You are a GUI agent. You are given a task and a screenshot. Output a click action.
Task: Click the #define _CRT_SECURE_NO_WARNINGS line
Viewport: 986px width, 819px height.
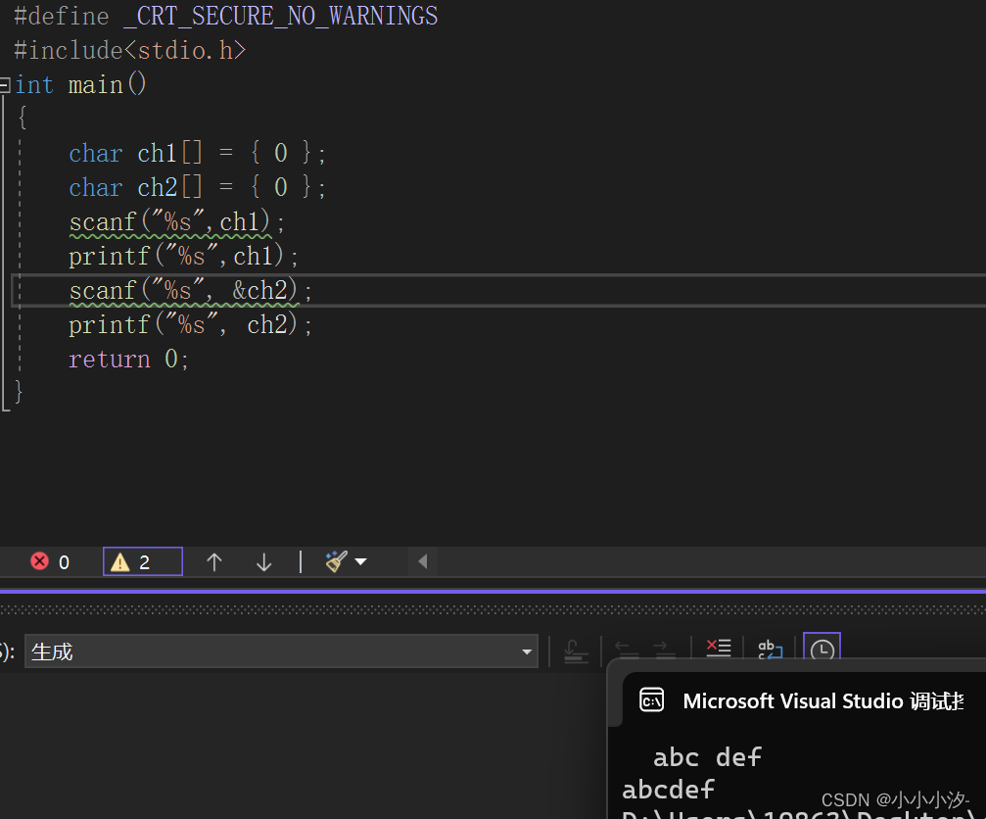(226, 16)
